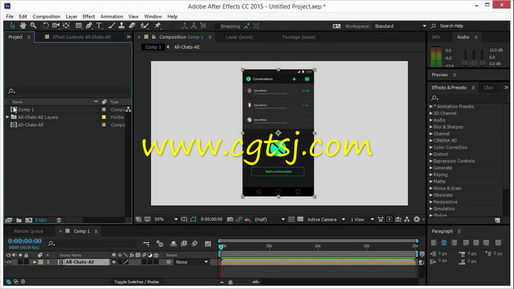Viewport: 514px width, 289px height.
Task: Toggle Frame Blending enable in timeline
Action: click(184, 243)
